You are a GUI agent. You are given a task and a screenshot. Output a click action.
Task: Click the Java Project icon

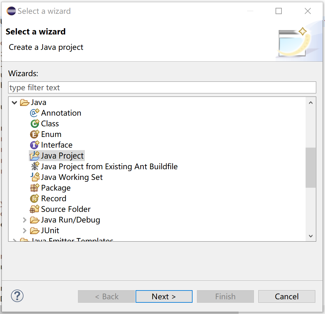pos(34,155)
